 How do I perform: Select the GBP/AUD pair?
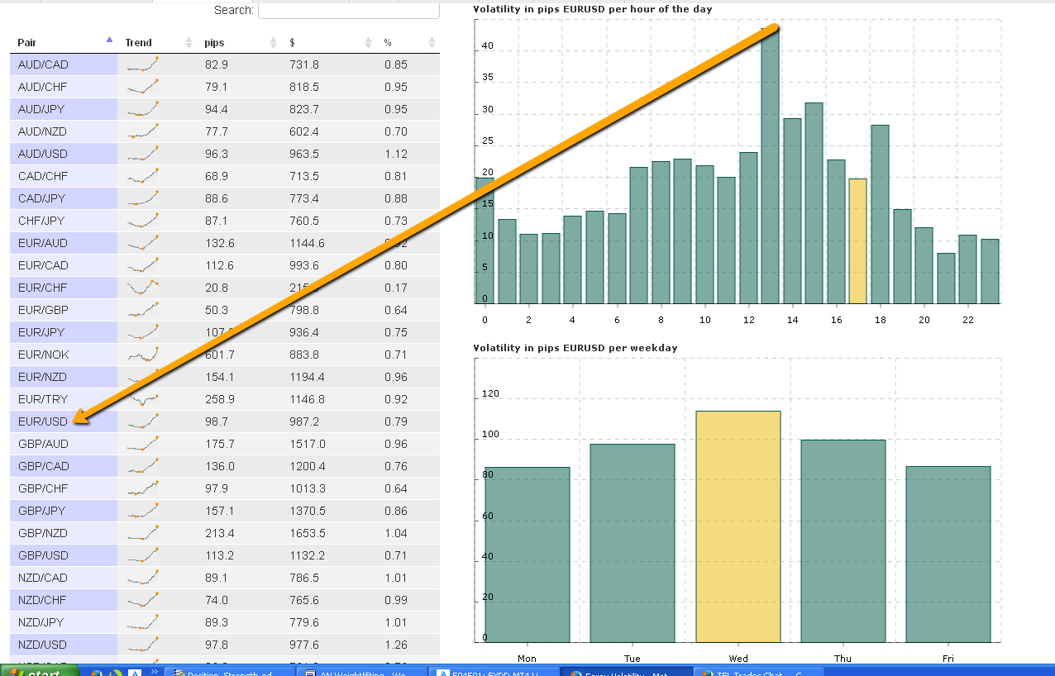click(43, 444)
